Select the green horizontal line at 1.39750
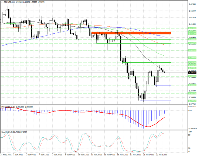The height and width of the screenshot is (157, 197). point(147,63)
